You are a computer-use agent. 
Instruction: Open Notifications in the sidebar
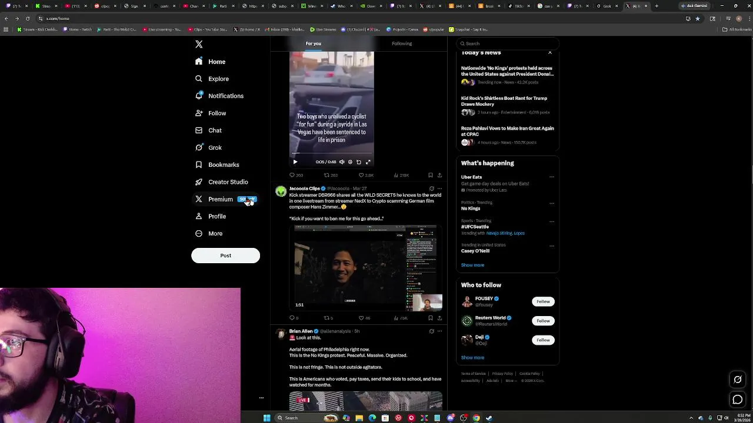pyautogui.click(x=219, y=96)
